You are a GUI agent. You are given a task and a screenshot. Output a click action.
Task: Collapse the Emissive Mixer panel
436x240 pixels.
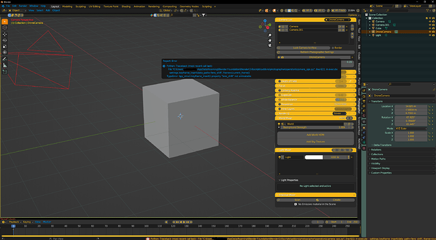[315, 195]
